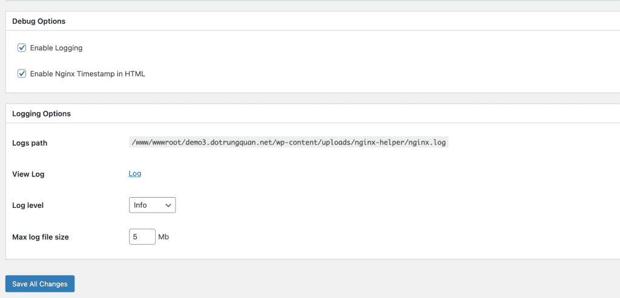Click the chevron arrow on Log level select
620x298 pixels.
(x=168, y=205)
